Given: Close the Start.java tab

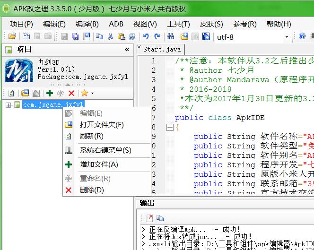Looking at the screenshot, I should 140,48.
